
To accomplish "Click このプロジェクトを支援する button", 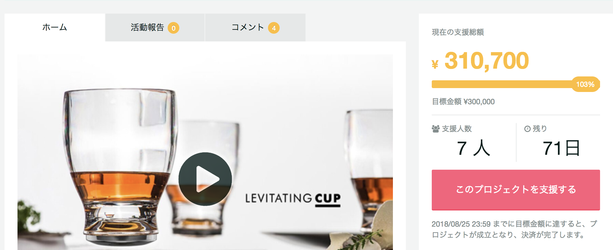I will click(516, 190).
